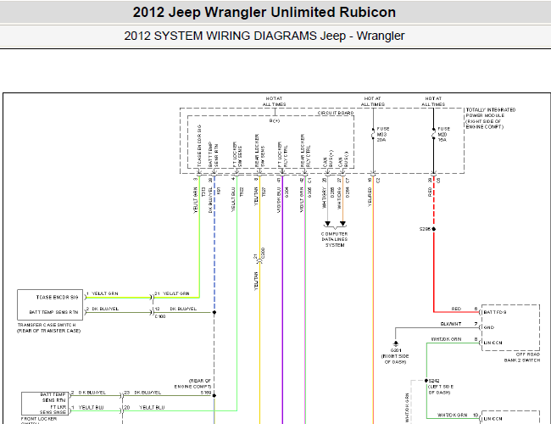Select 'HOT AT ALL TIMES' above circuit board

point(274,102)
